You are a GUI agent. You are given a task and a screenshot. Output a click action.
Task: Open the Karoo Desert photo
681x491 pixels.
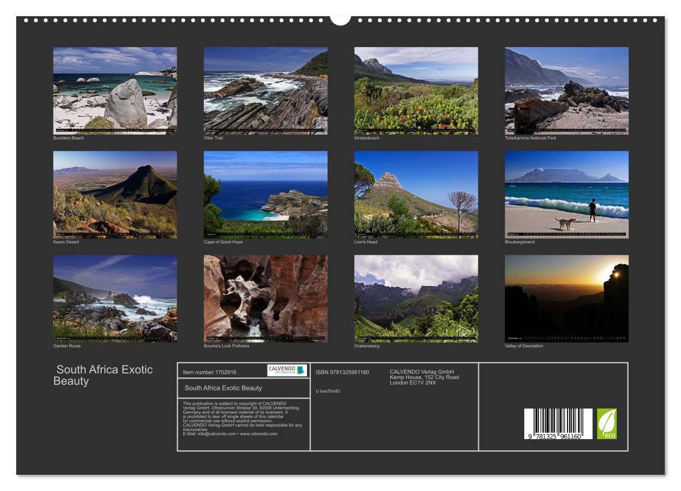[x=115, y=195]
